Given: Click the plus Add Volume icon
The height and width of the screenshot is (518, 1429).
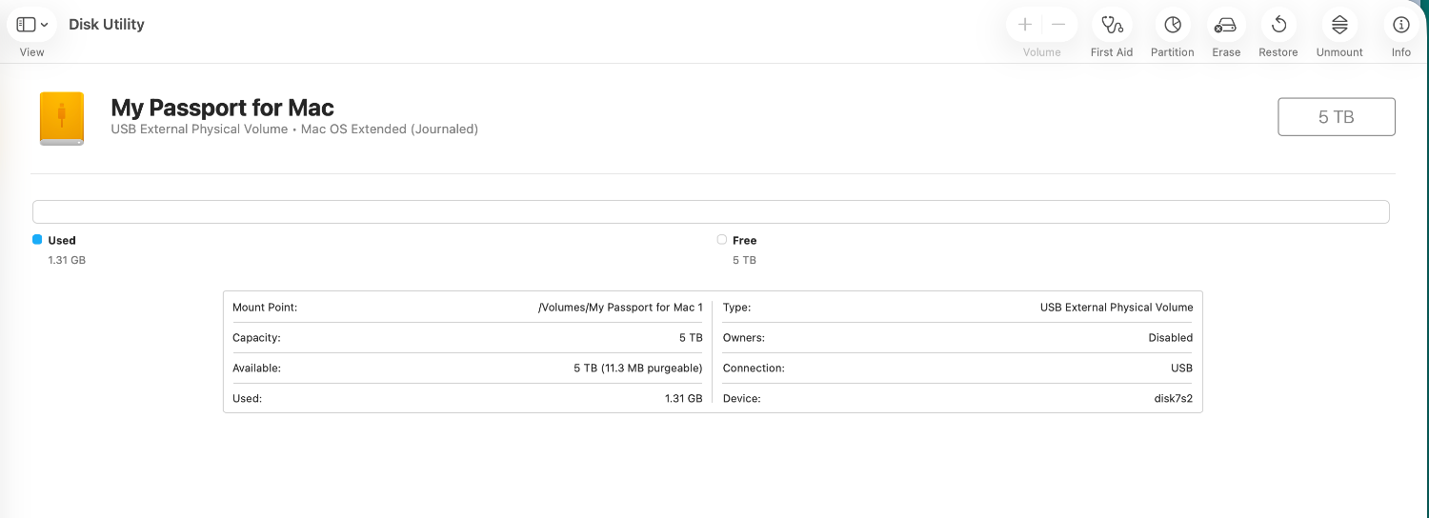Looking at the screenshot, I should [1025, 25].
